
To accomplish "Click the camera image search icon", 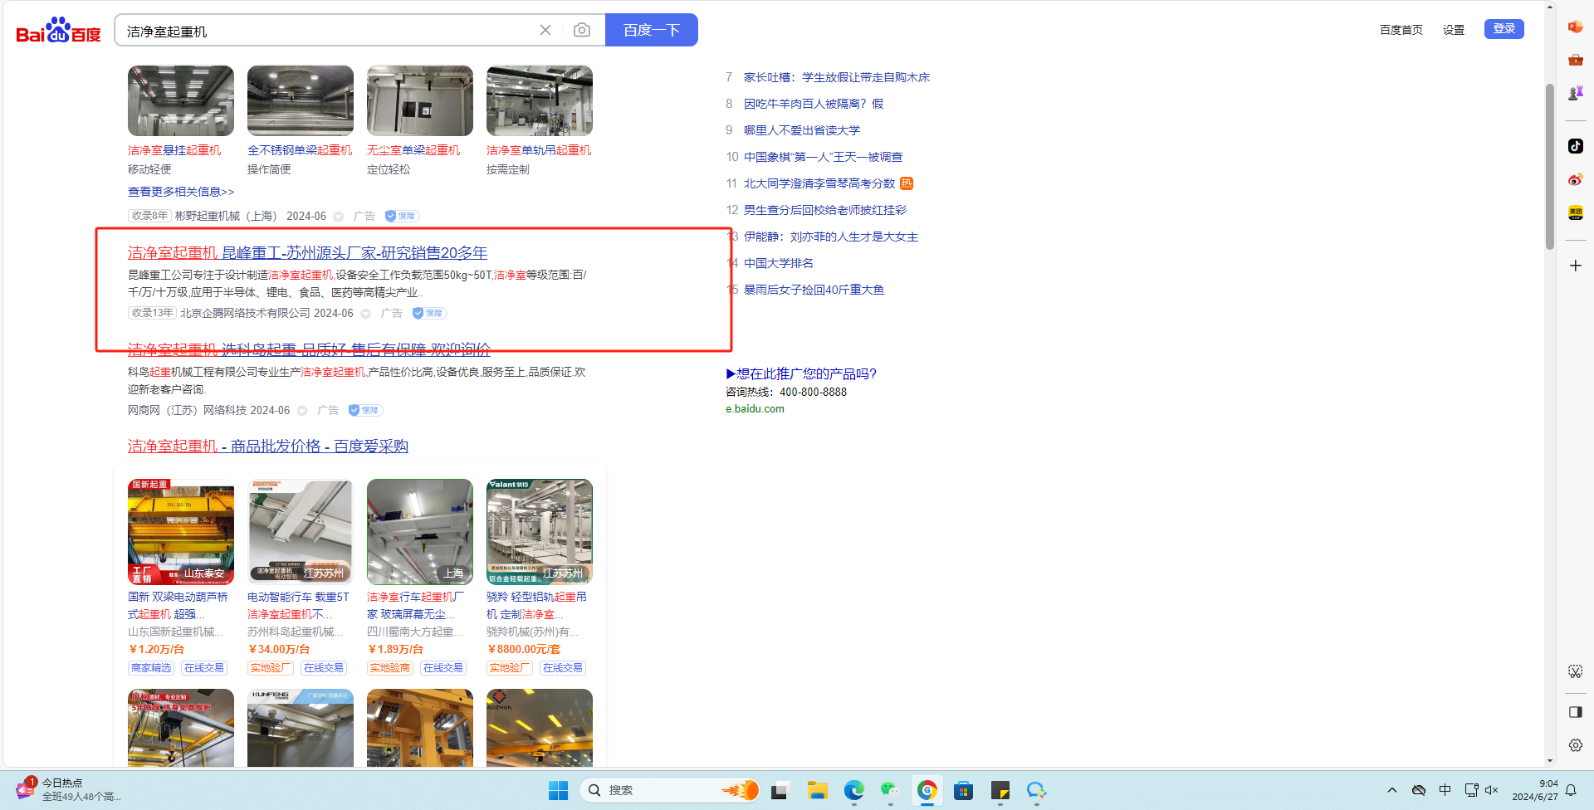I will (582, 30).
